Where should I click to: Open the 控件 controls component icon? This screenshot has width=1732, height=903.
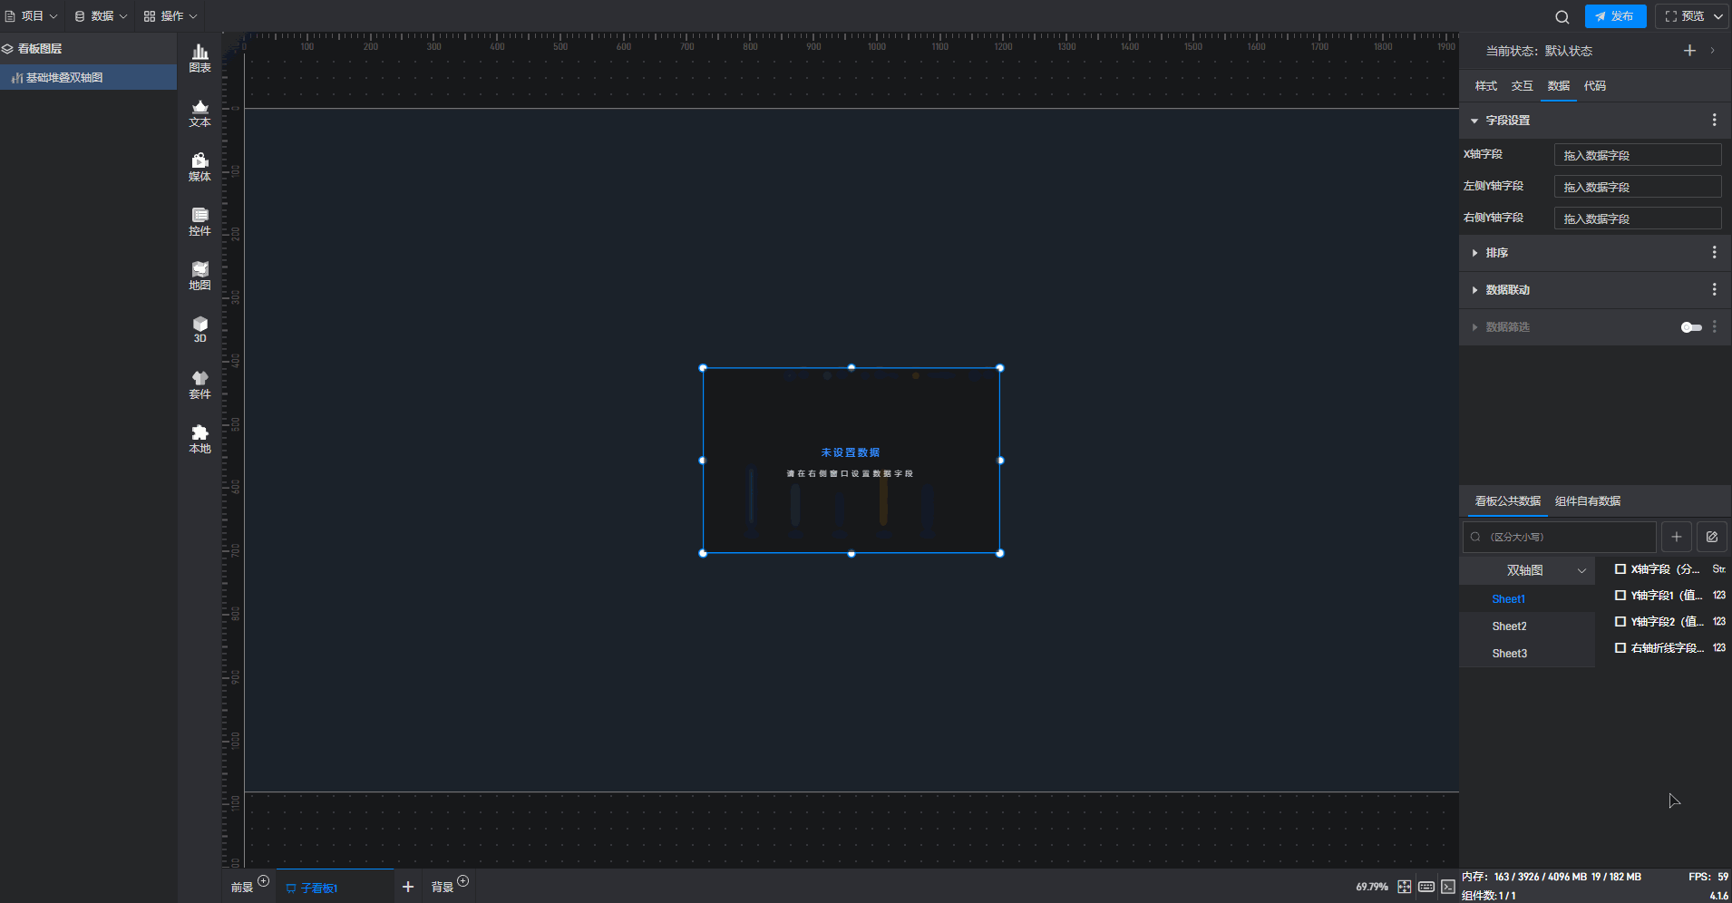point(199,221)
